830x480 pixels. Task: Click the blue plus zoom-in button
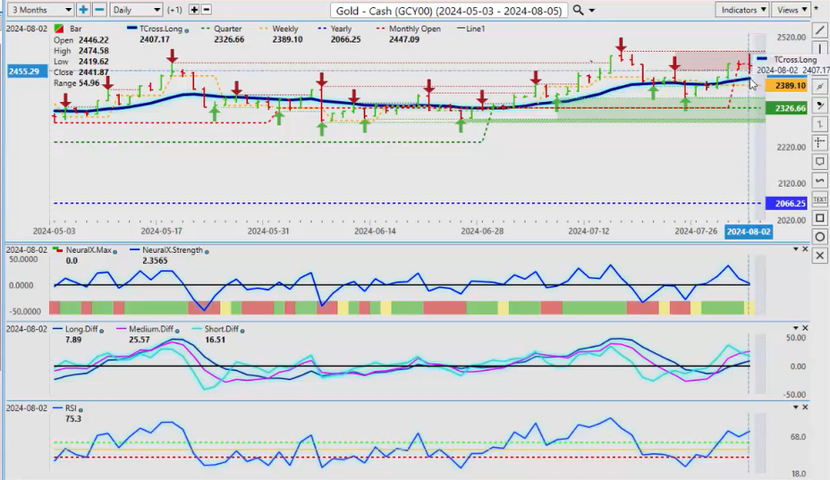pos(83,10)
